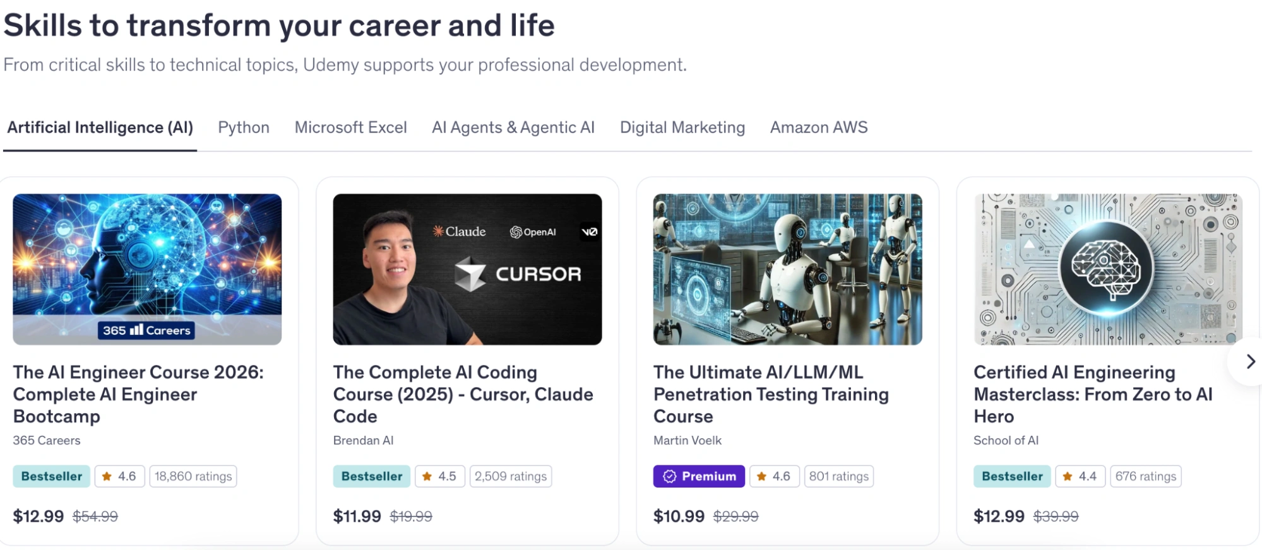Select the AI Agents & Agentic AI tab
Viewport: 1262px width, 550px height.
coord(513,127)
